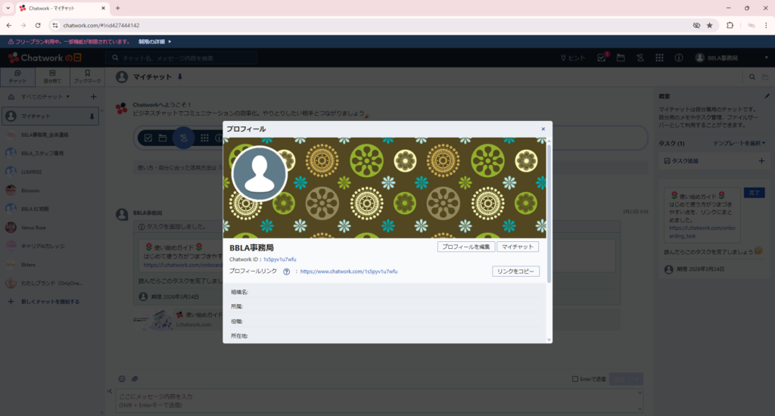Open the task list icon in header
The width and height of the screenshot is (775, 416).
tap(602, 57)
